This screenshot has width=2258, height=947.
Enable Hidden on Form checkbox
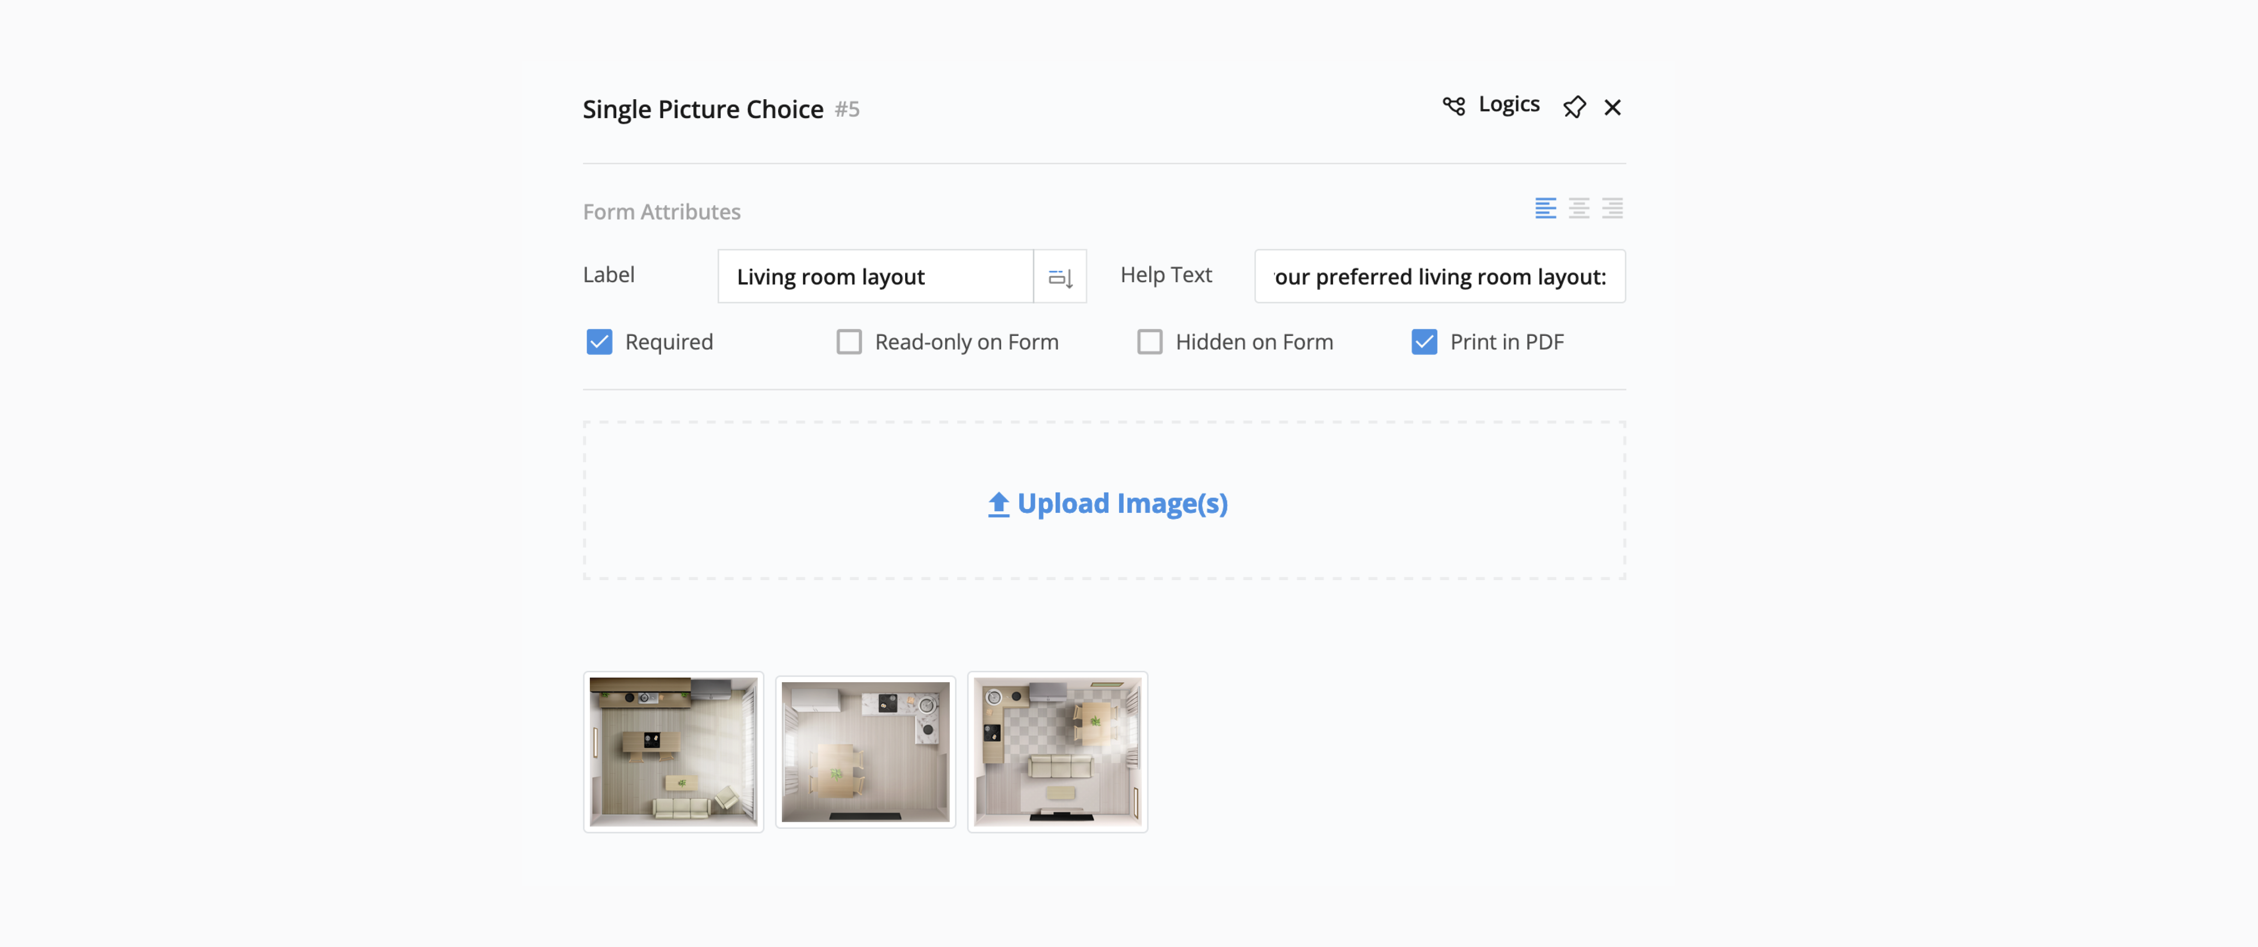point(1149,342)
